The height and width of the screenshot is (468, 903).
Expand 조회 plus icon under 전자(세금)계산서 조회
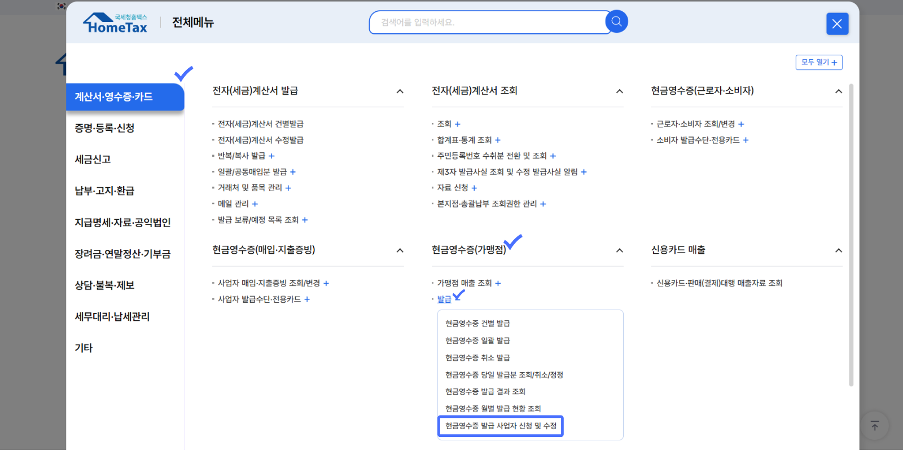[x=458, y=124]
